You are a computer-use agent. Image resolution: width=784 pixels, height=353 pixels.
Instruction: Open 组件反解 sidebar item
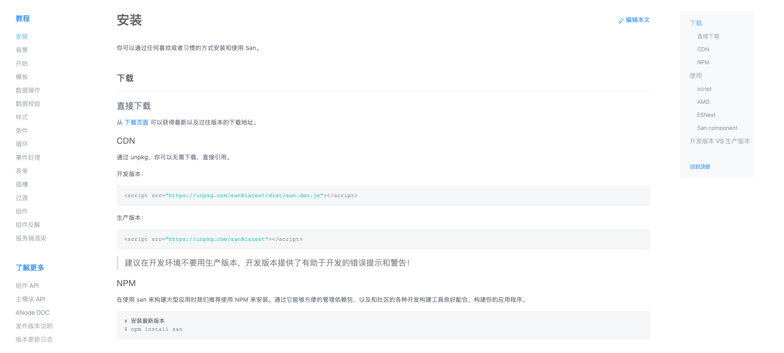28,225
